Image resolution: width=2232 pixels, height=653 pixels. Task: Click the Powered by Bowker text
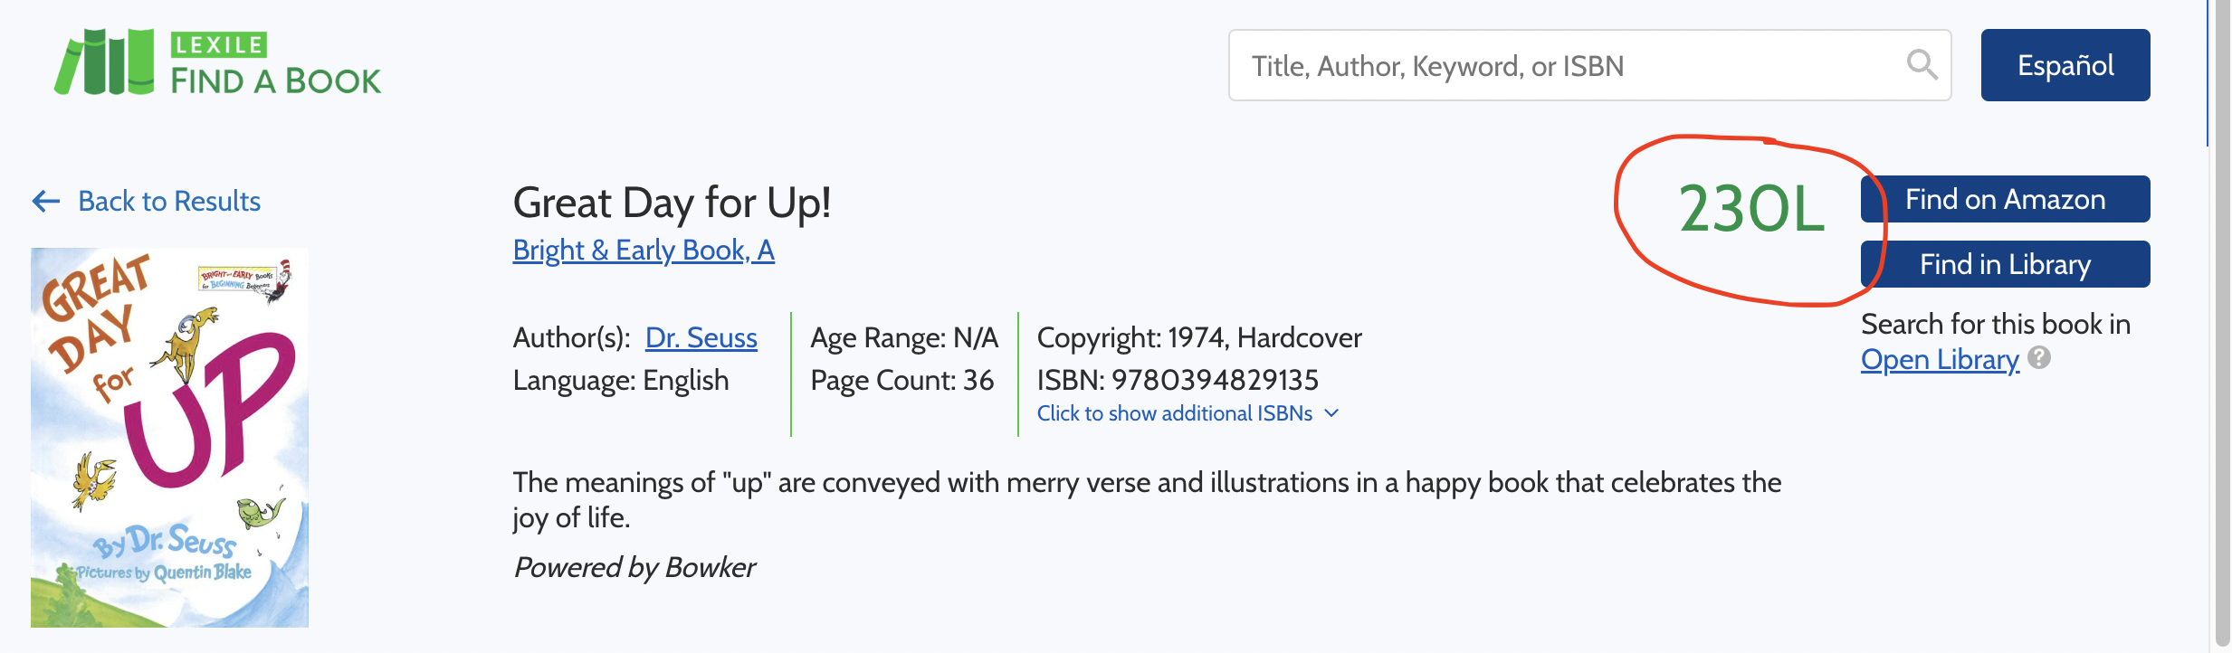[634, 567]
